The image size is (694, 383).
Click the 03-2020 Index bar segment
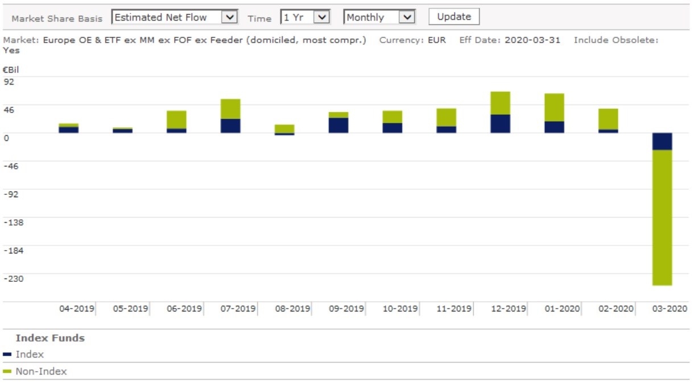(662, 141)
